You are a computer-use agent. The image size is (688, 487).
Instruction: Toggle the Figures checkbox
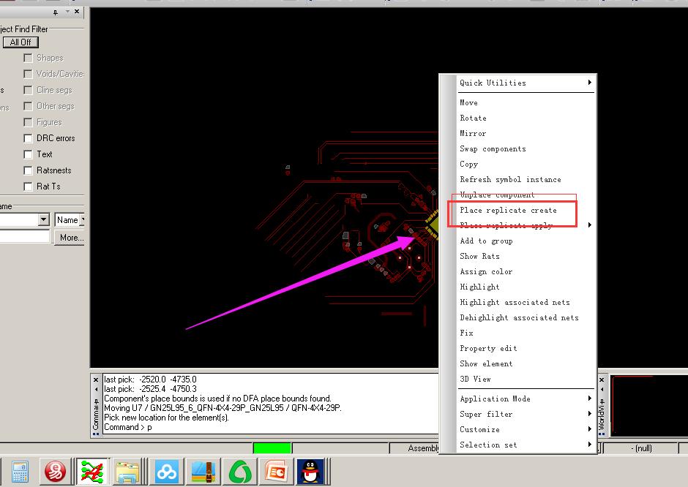[x=28, y=122]
